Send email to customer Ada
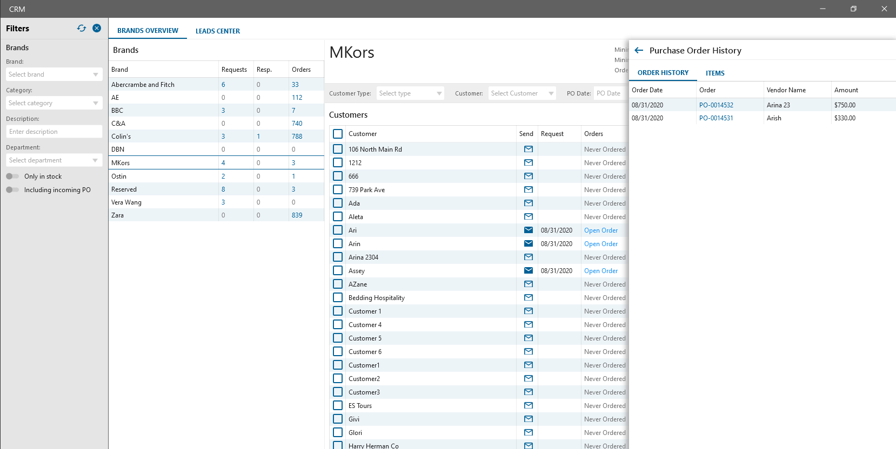 pyautogui.click(x=529, y=203)
